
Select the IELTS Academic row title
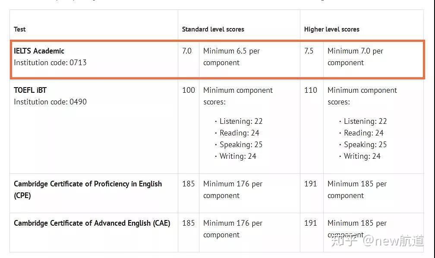click(39, 51)
